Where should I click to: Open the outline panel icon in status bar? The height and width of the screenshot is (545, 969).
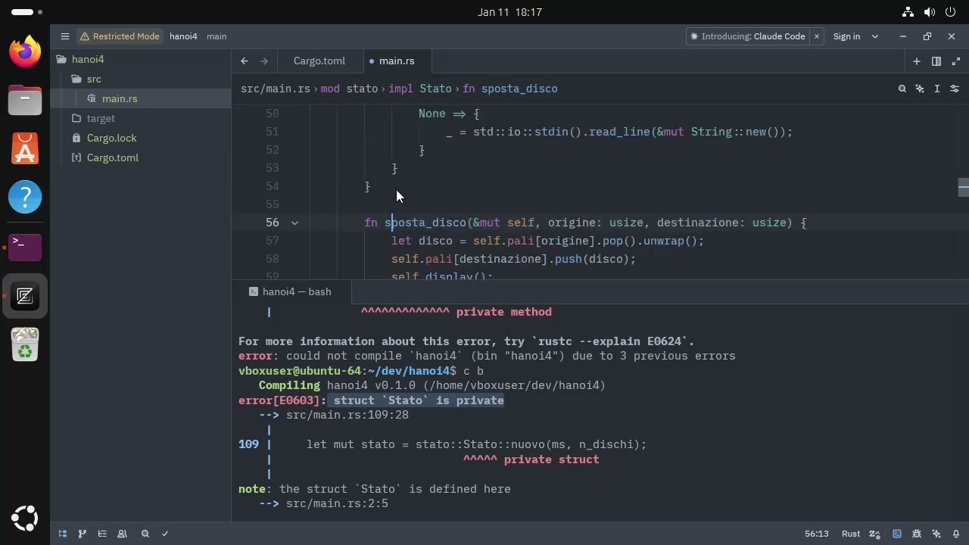coord(102,534)
